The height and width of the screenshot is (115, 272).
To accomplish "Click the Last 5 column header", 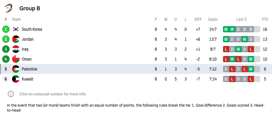I will tap(241, 20).
